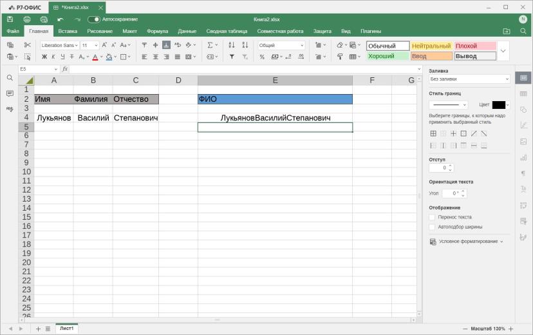The height and width of the screenshot is (335, 533).
Task: Click the red font color button
Action: (x=95, y=57)
